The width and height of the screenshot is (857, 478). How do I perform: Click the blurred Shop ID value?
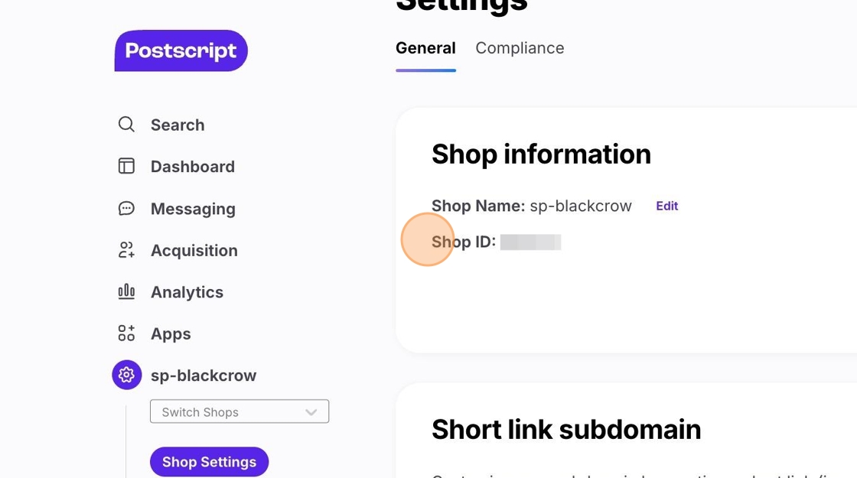530,242
